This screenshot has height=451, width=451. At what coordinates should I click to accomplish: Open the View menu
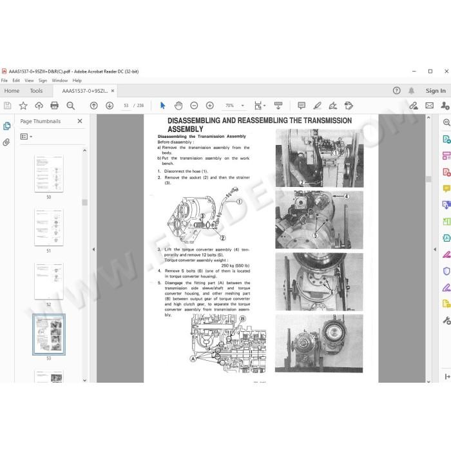[29, 81]
